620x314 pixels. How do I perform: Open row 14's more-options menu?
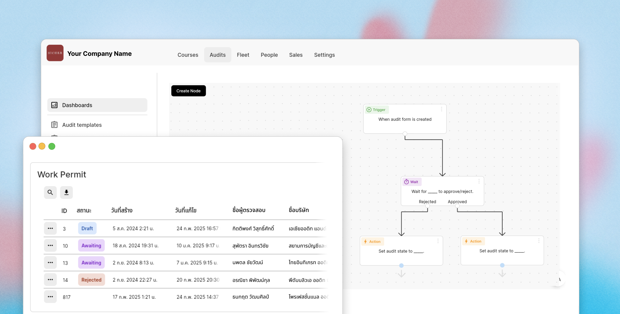click(50, 280)
